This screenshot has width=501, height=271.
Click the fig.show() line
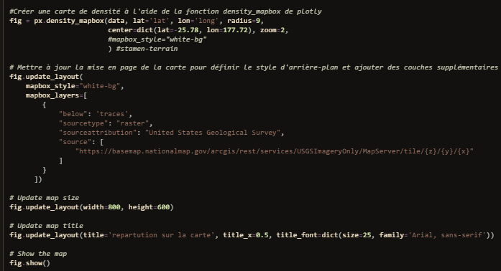tap(30, 263)
